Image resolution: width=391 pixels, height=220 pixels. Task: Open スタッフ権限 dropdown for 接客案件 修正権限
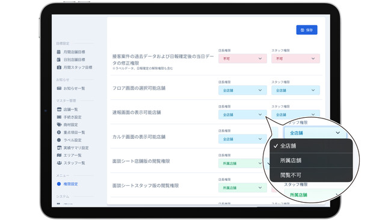[296, 58]
